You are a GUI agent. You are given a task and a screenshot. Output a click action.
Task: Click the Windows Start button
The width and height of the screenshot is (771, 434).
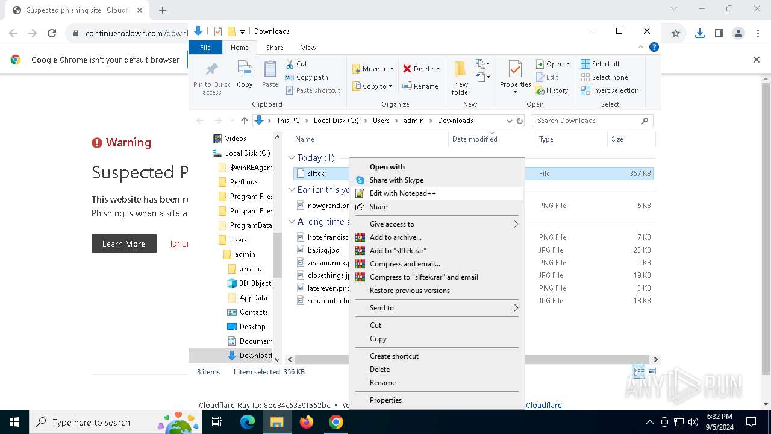14,422
